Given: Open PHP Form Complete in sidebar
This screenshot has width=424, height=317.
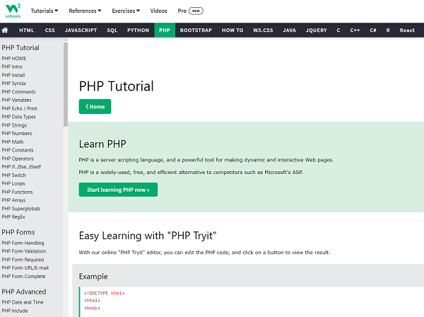Looking at the screenshot, I should tap(23, 277).
